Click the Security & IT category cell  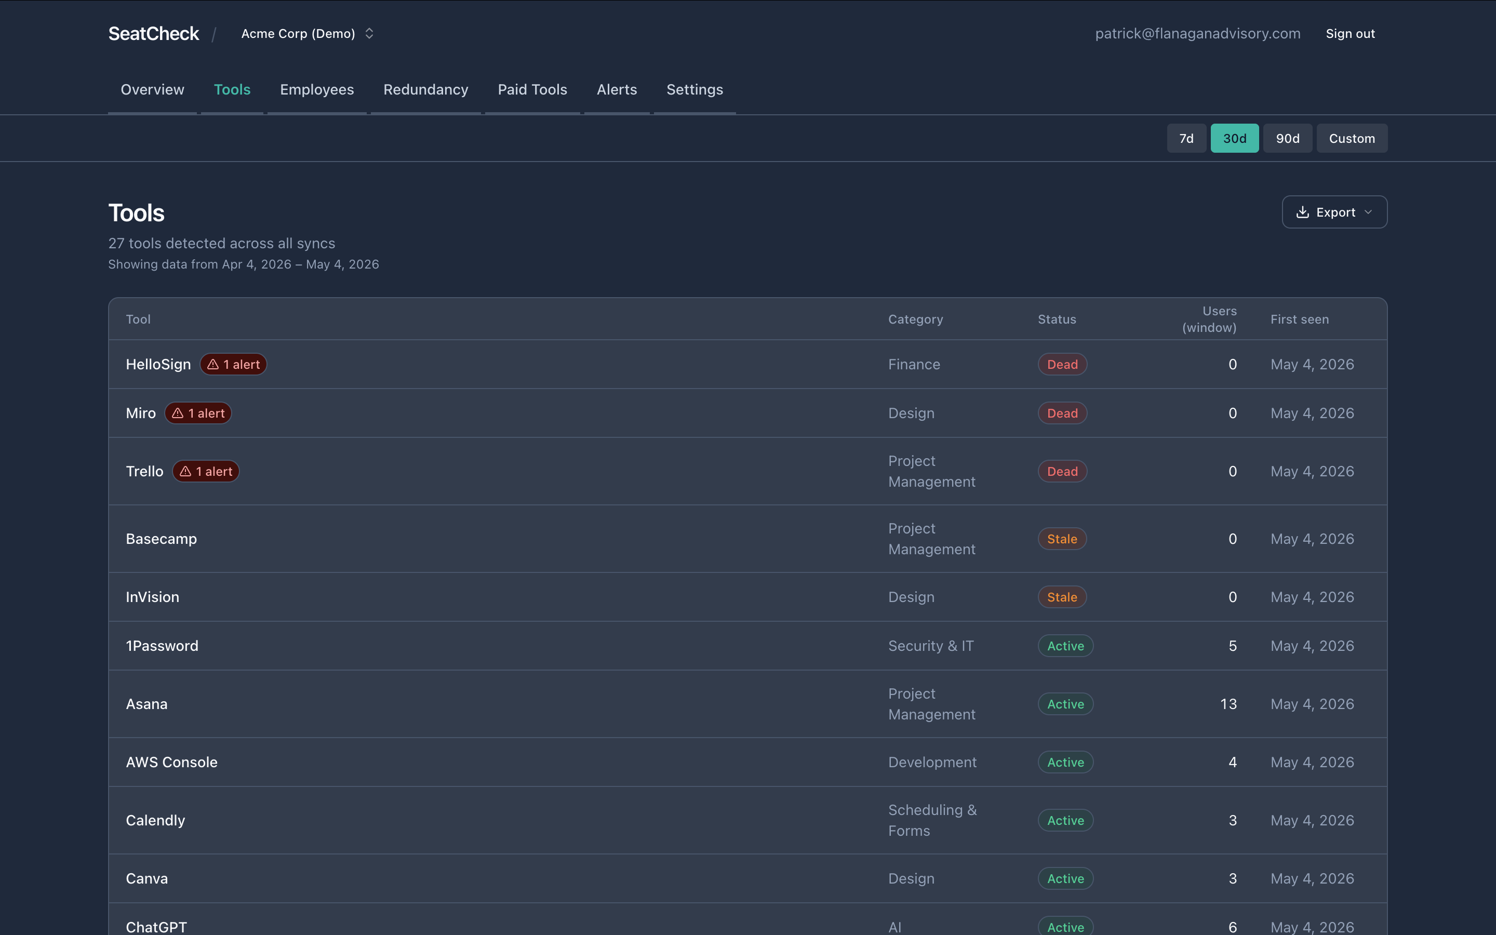(930, 646)
